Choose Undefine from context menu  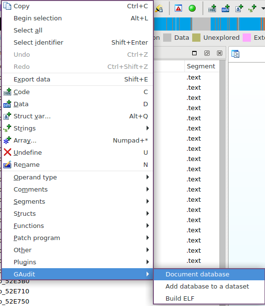(x=77, y=153)
